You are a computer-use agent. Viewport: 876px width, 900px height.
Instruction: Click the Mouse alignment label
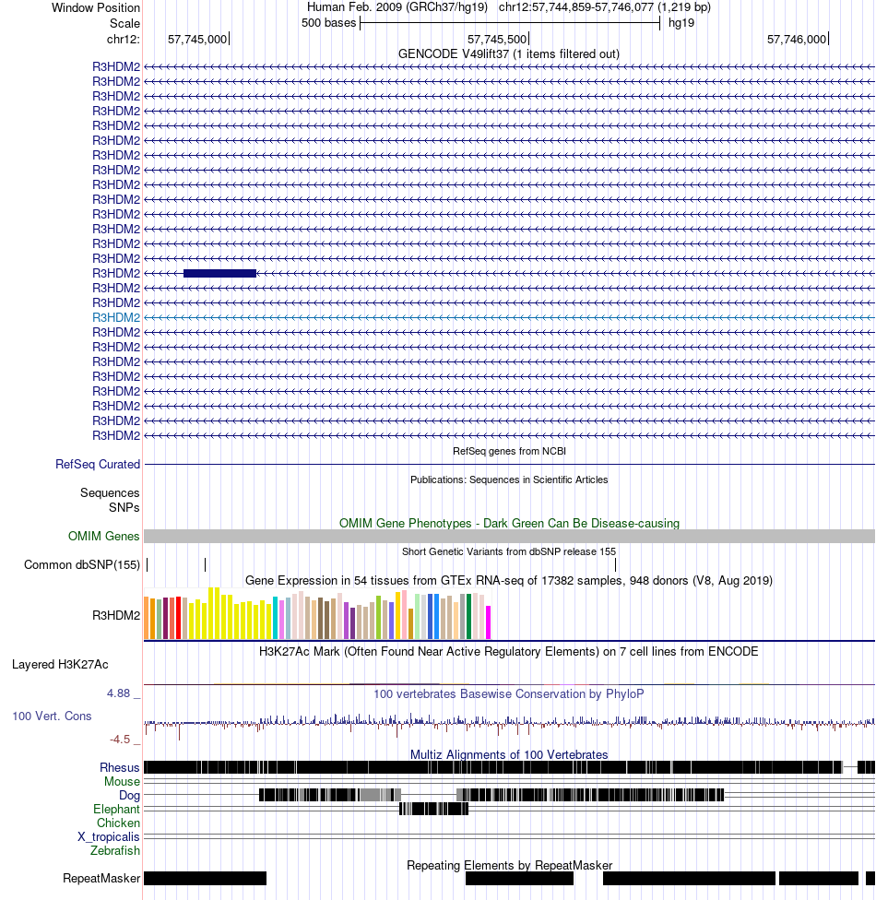point(122,781)
